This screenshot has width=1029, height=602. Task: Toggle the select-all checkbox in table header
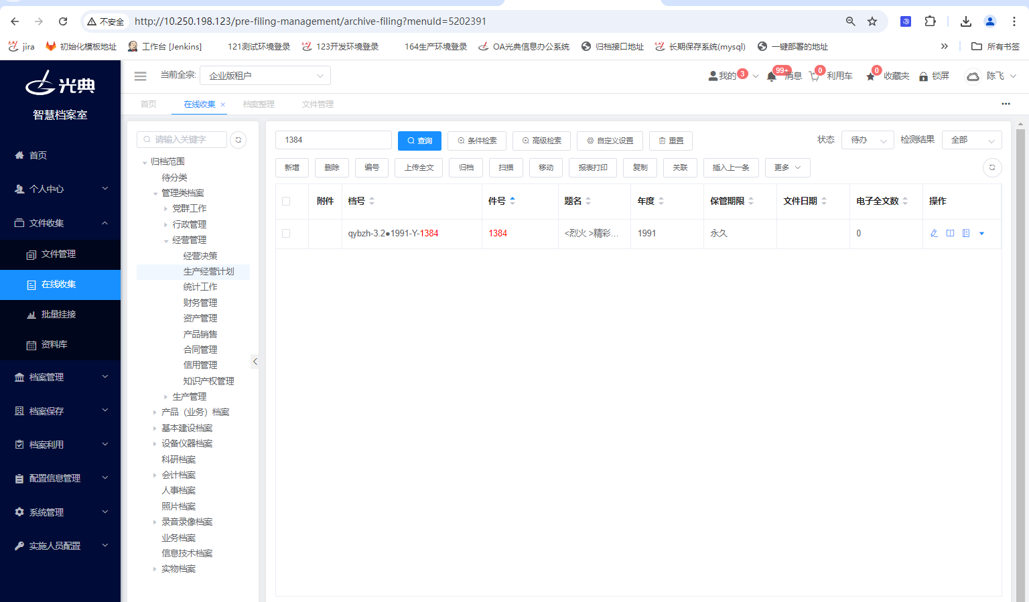click(x=286, y=201)
